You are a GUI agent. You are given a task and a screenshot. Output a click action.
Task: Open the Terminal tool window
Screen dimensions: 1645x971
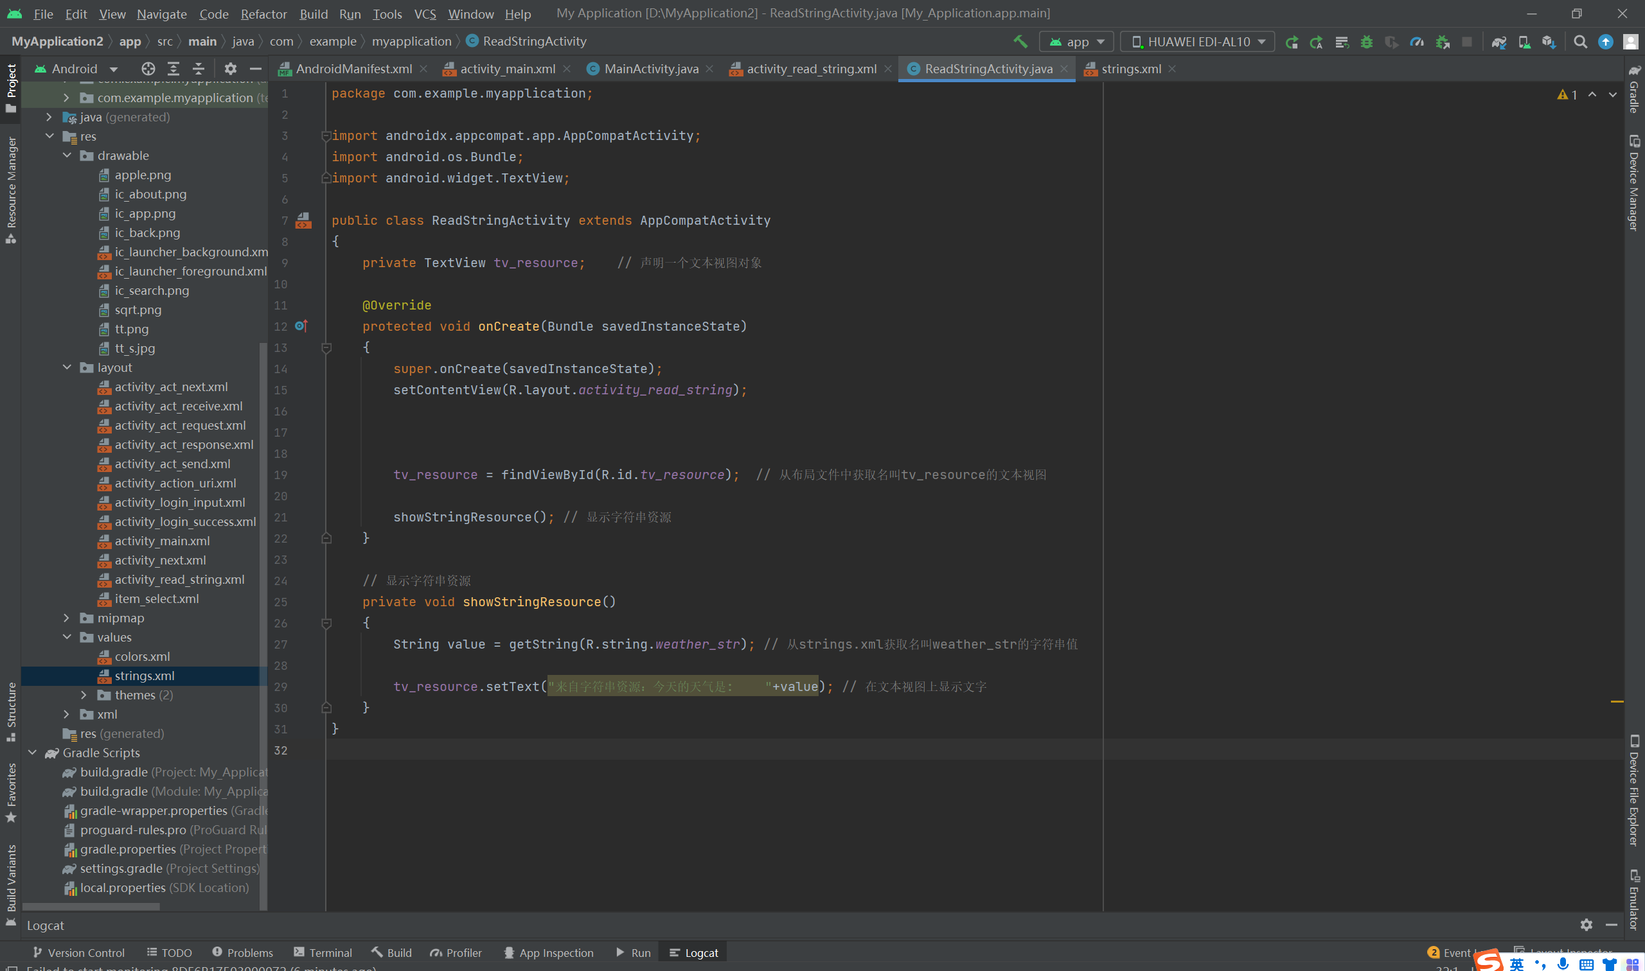[x=323, y=952]
